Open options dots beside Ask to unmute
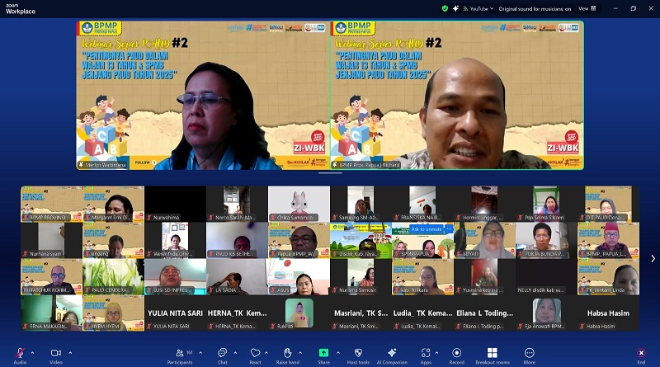The image size is (660, 367). pyautogui.click(x=449, y=229)
